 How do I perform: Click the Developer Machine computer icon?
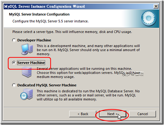coord(27,49)
